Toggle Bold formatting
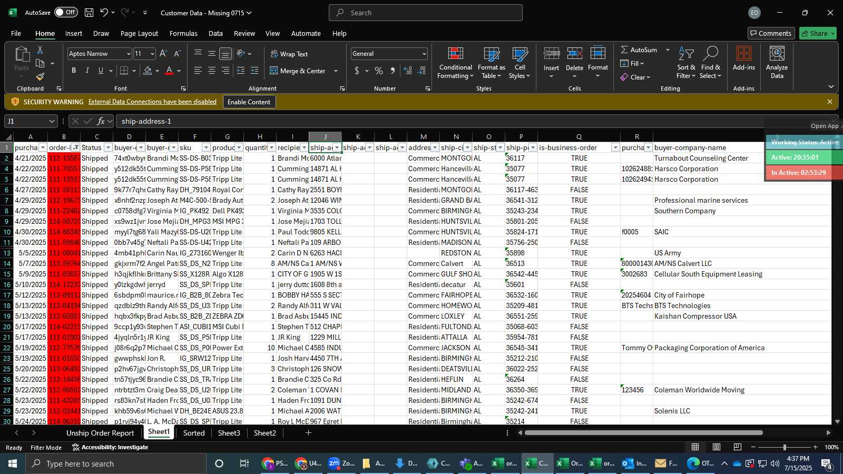Viewport: 843px width, 474px height. (x=74, y=71)
